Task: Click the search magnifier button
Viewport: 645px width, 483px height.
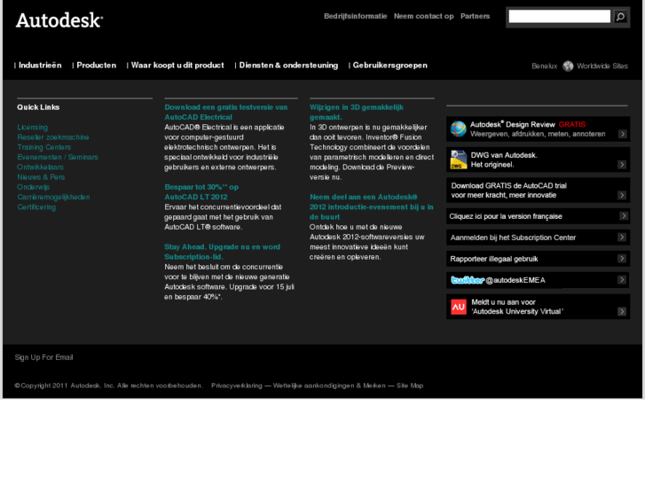Action: [620, 17]
